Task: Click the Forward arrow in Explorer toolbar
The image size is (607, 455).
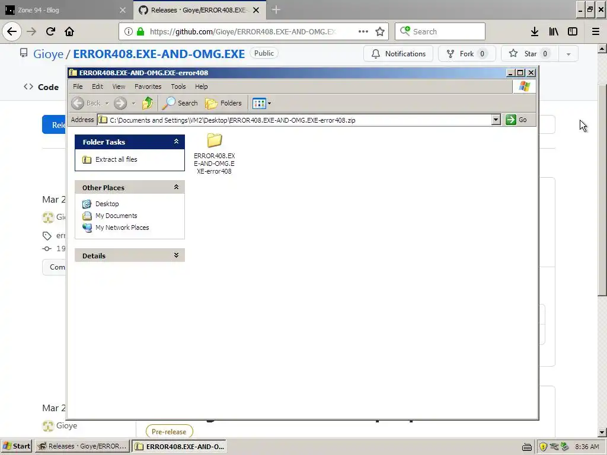Action: pyautogui.click(x=120, y=103)
